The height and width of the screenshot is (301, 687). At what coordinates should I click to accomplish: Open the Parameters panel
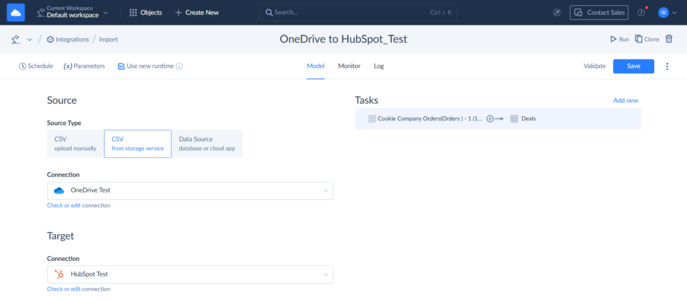coord(84,66)
